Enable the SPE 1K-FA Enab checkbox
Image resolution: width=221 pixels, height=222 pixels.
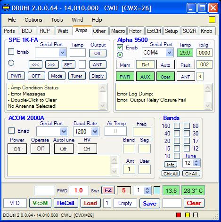(x=11, y=52)
